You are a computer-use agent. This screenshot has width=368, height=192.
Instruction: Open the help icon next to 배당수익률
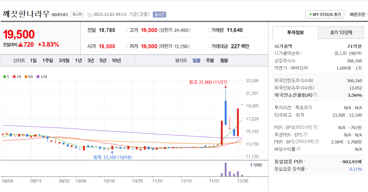[x=299, y=149]
